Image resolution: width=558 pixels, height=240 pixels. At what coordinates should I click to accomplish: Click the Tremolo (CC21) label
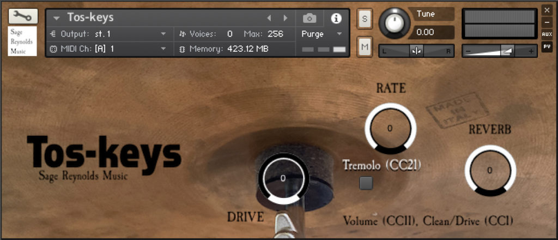[x=382, y=165]
